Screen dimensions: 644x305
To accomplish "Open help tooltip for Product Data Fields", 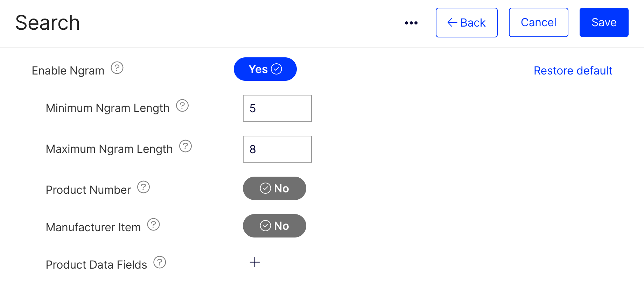I will (x=160, y=262).
